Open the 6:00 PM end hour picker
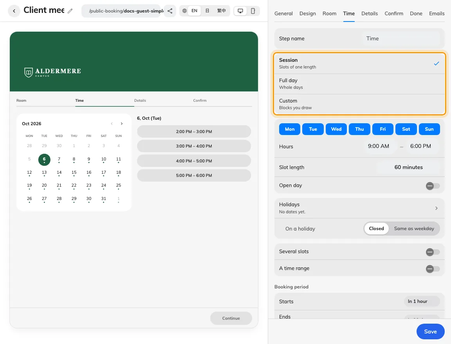 point(420,146)
